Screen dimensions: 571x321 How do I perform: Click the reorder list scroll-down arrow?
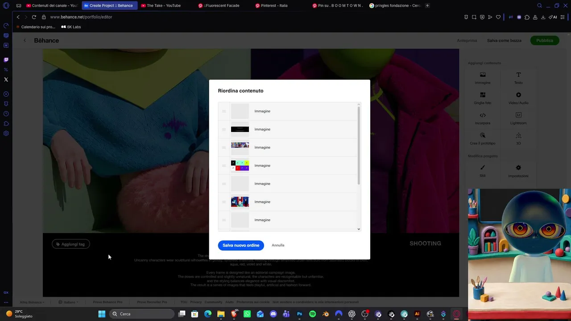point(359,229)
